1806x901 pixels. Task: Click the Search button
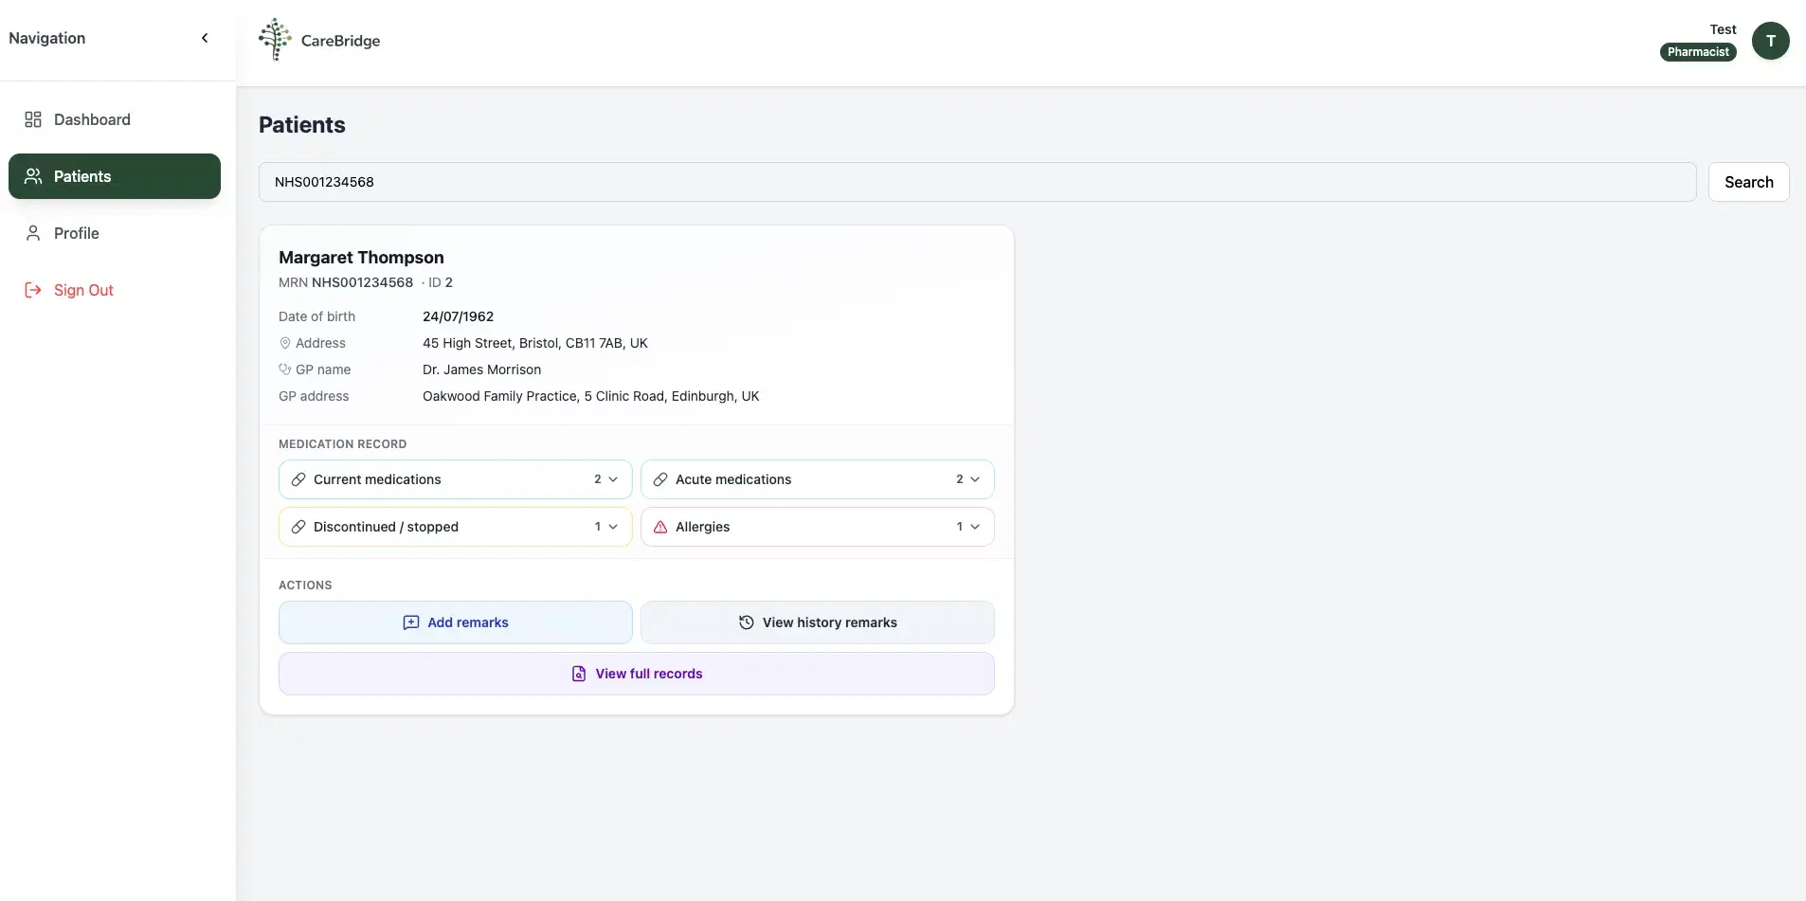pyautogui.click(x=1748, y=182)
